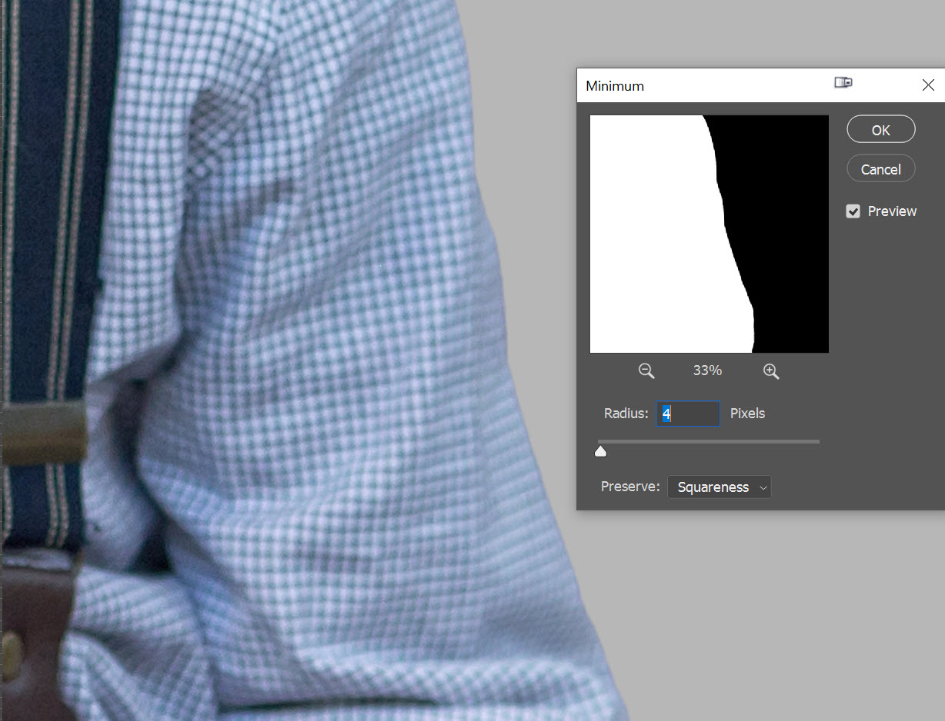
Task: Click the Radius slider handle
Action: pyautogui.click(x=600, y=451)
